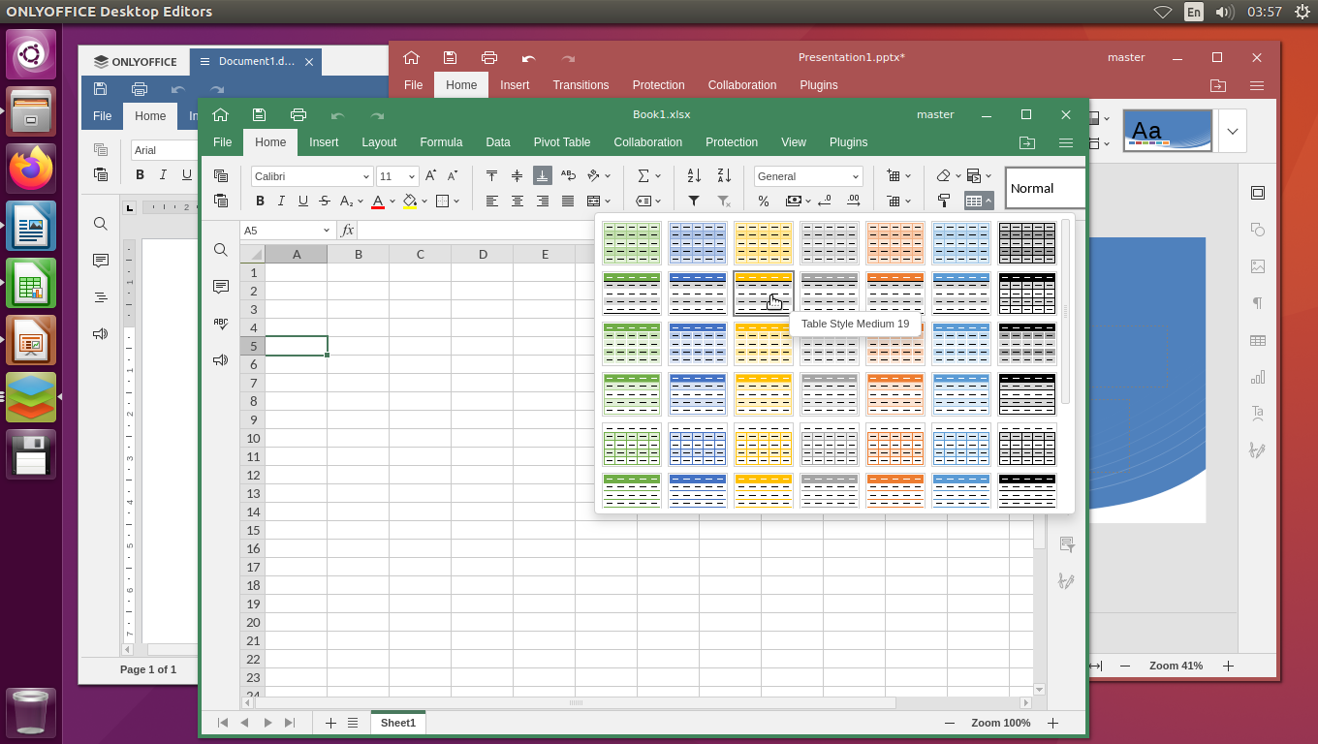Center align text horizontally in spreadsheet
Viewport: 1318px width, 744px height.
[518, 201]
